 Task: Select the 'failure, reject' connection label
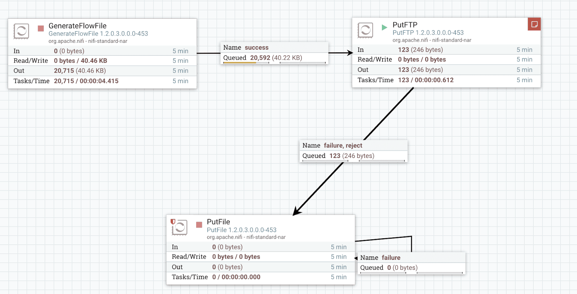click(343, 145)
